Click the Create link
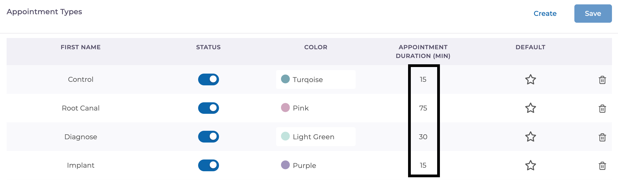 coord(545,13)
